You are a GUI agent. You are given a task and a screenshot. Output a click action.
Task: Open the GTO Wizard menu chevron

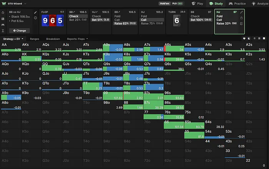click(25, 3)
